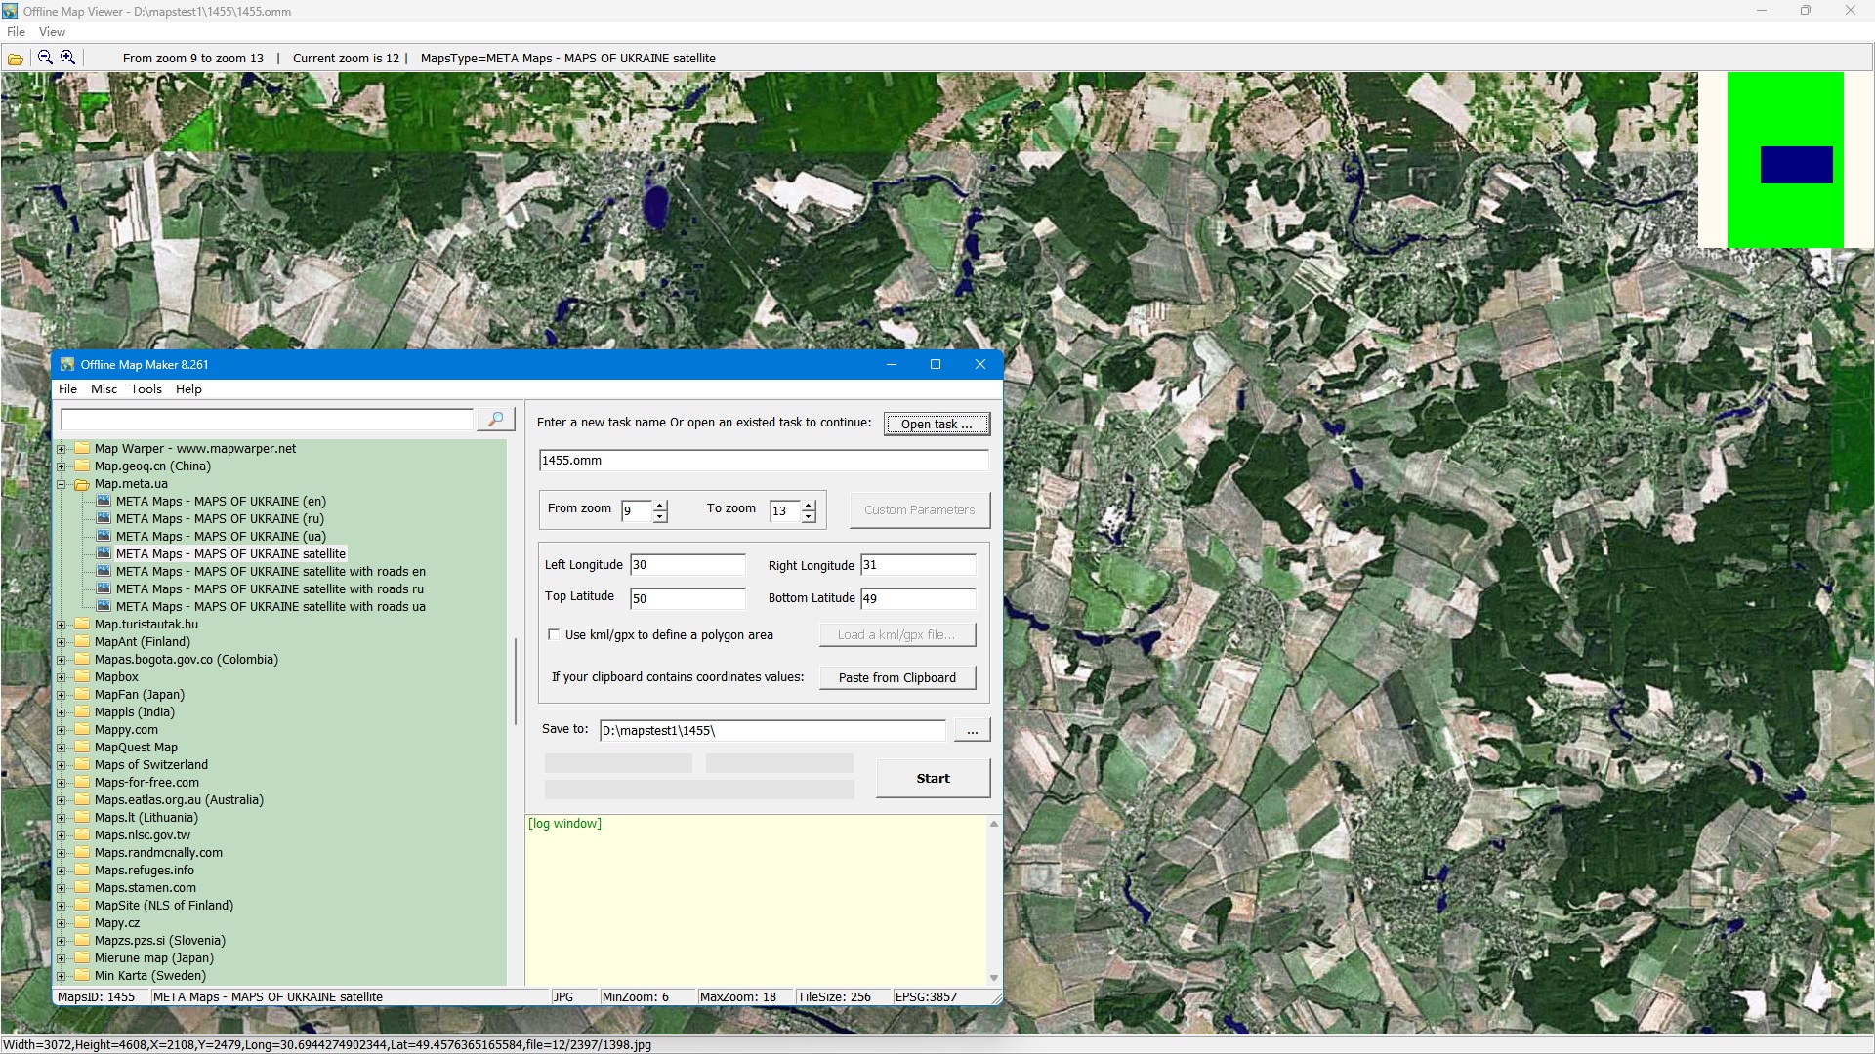The height and width of the screenshot is (1054, 1875).
Task: Click the Mapbox folder icon
Action: pyautogui.click(x=83, y=677)
